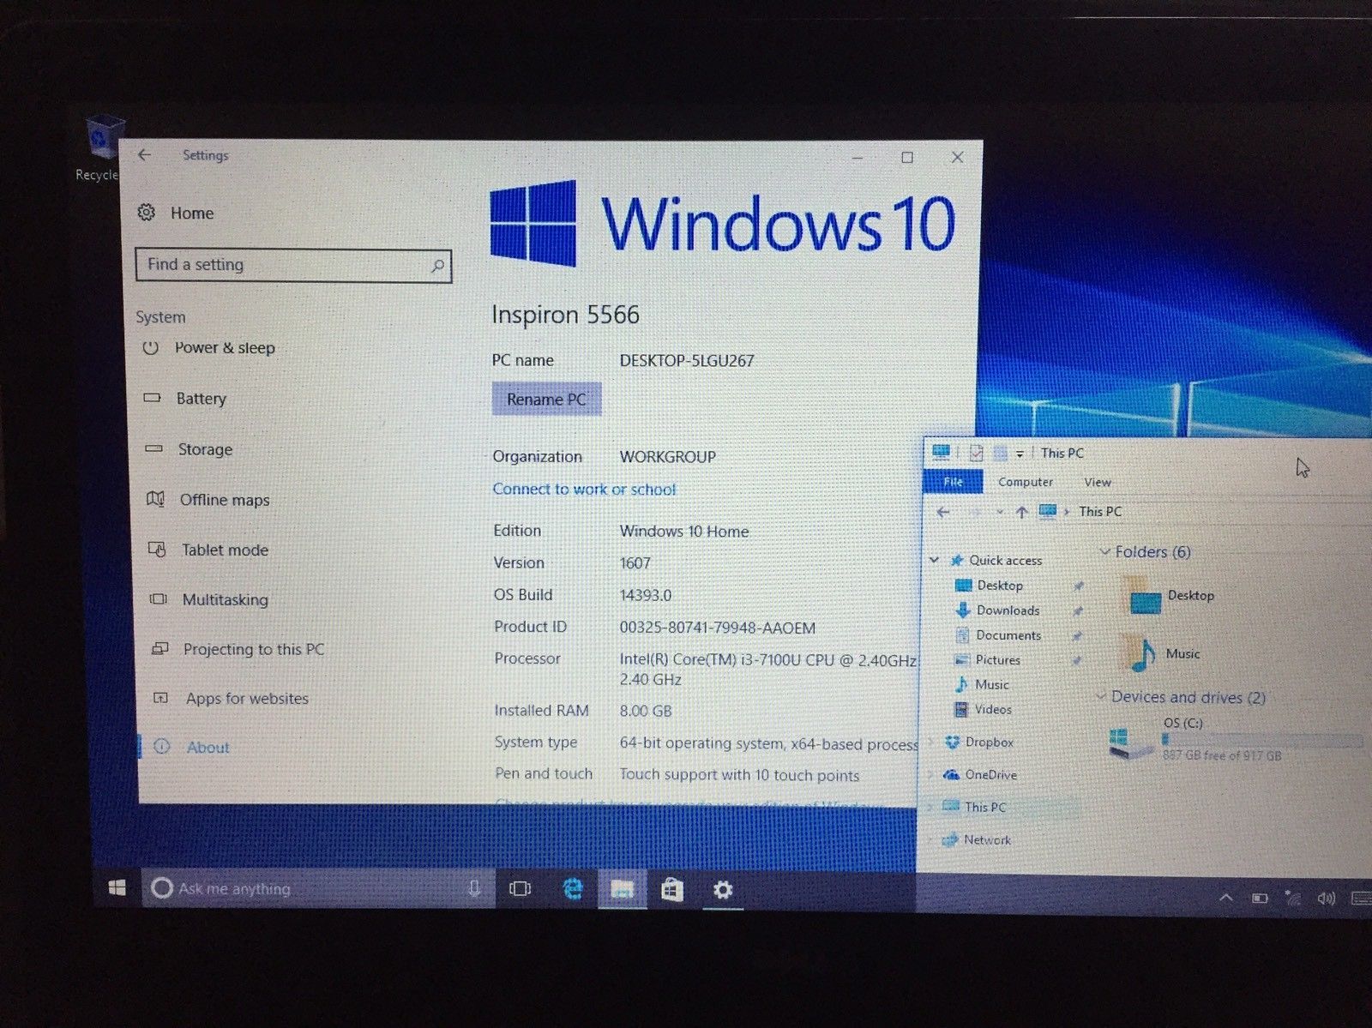The height and width of the screenshot is (1028, 1372).
Task: Open Storage settings
Action: point(189,449)
